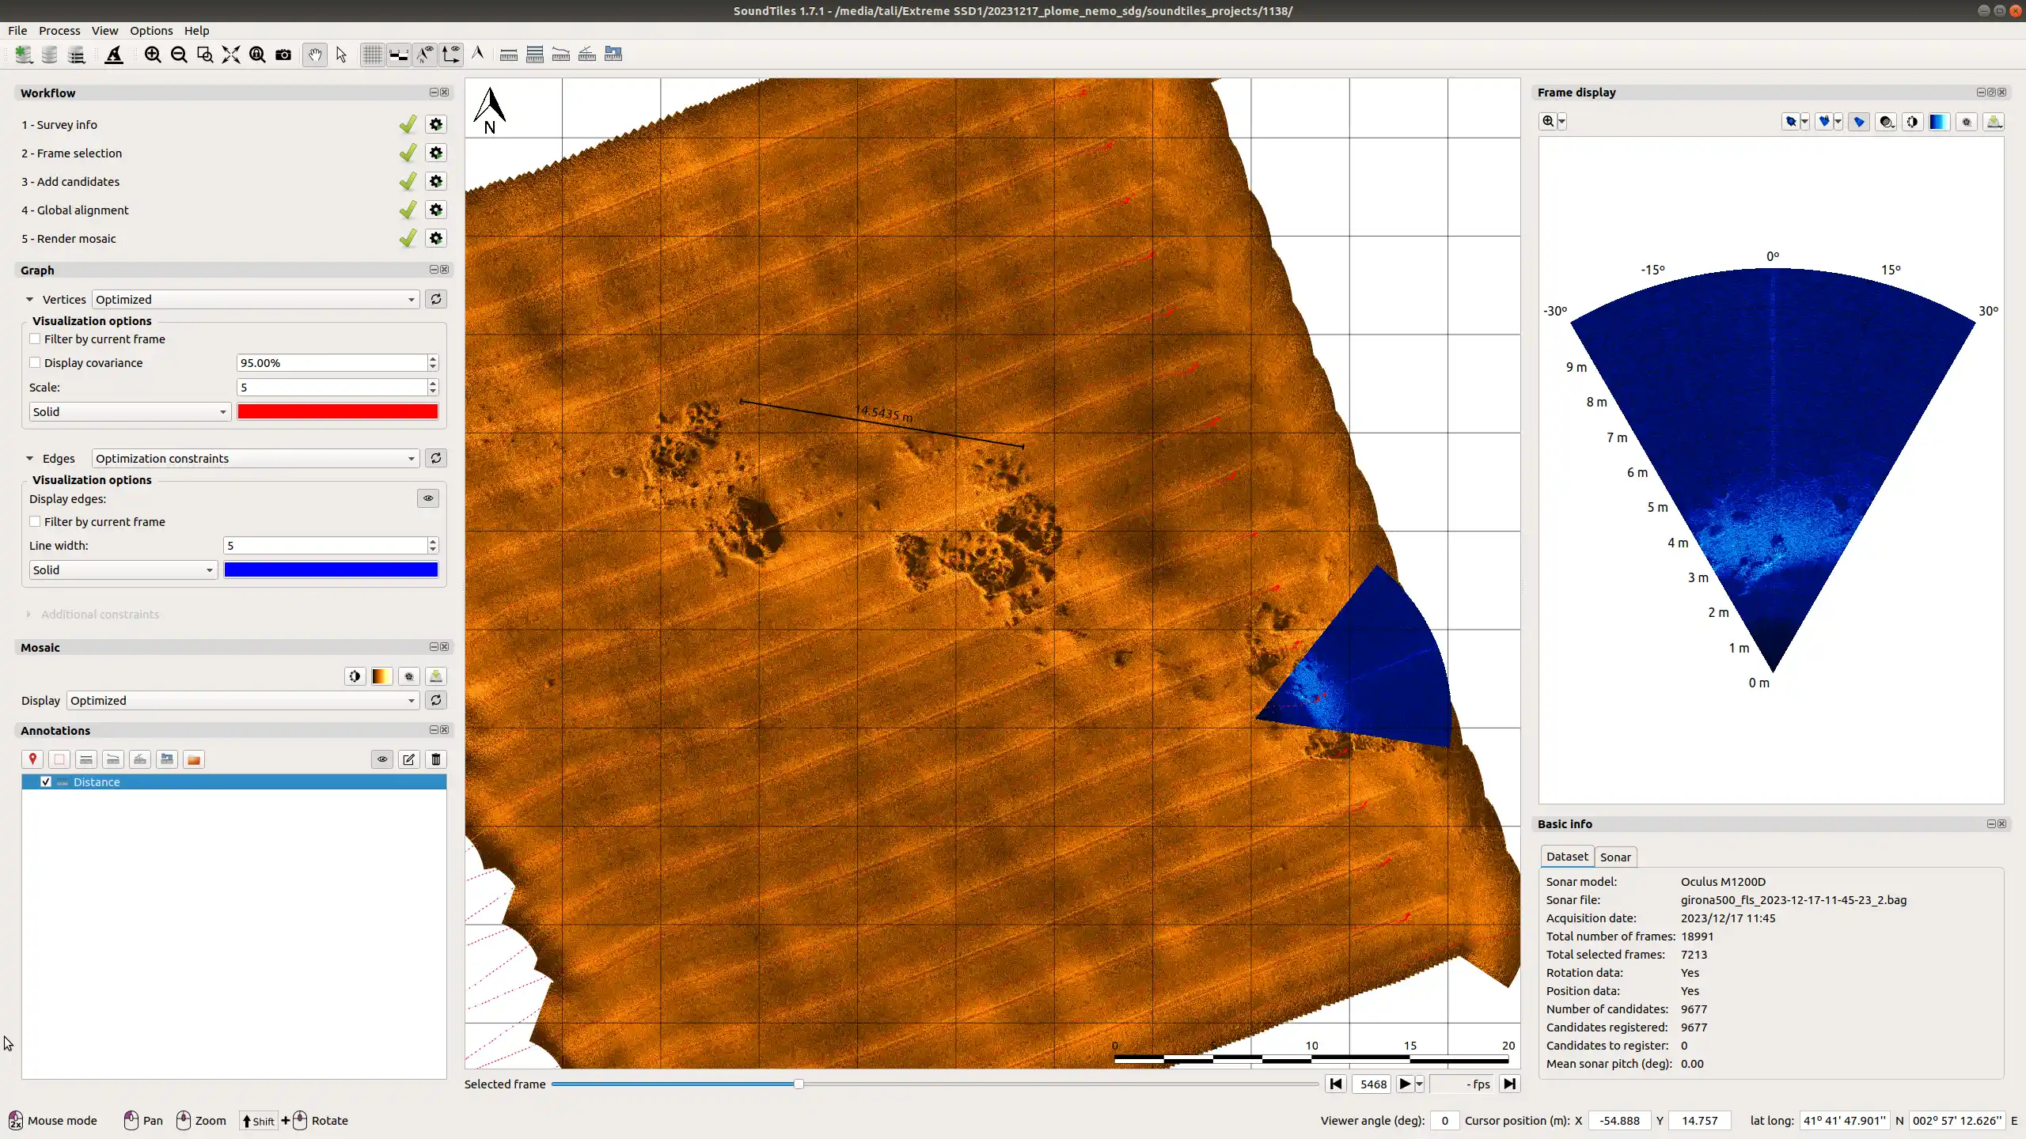2026x1139 pixels.
Task: Click the zoom in tool in toolbar
Action: [x=152, y=55]
